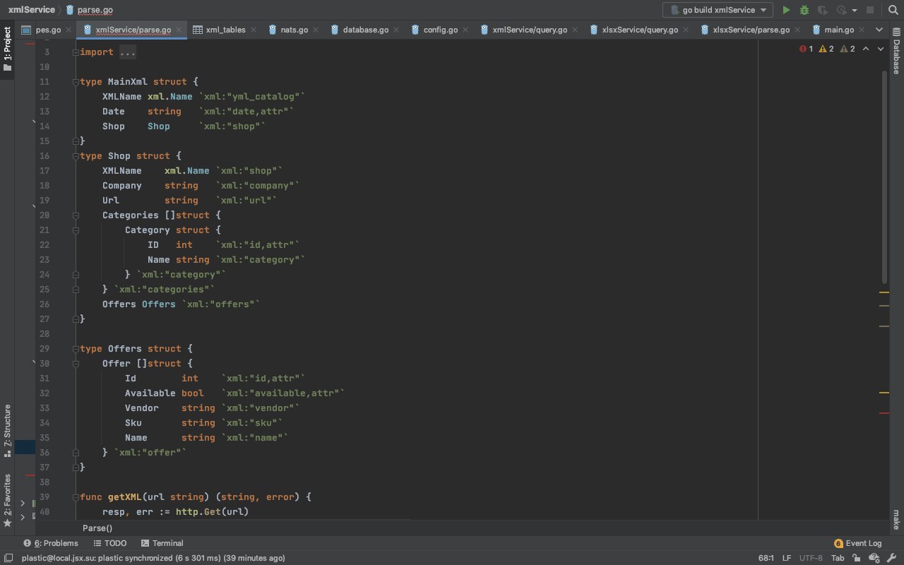Run the go build xmlService configuration

click(786, 10)
